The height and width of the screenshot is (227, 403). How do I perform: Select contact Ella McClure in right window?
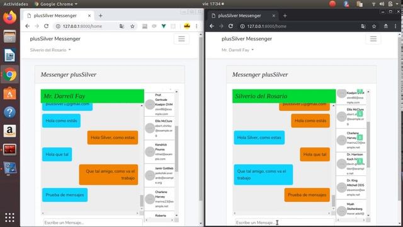pos(351,117)
